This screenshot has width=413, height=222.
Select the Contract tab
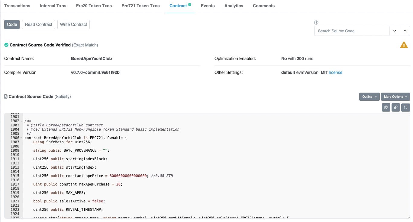pyautogui.click(x=180, y=6)
